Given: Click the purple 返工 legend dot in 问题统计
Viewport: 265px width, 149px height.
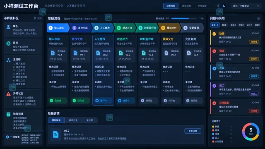Looking at the screenshot, I should (213, 138).
